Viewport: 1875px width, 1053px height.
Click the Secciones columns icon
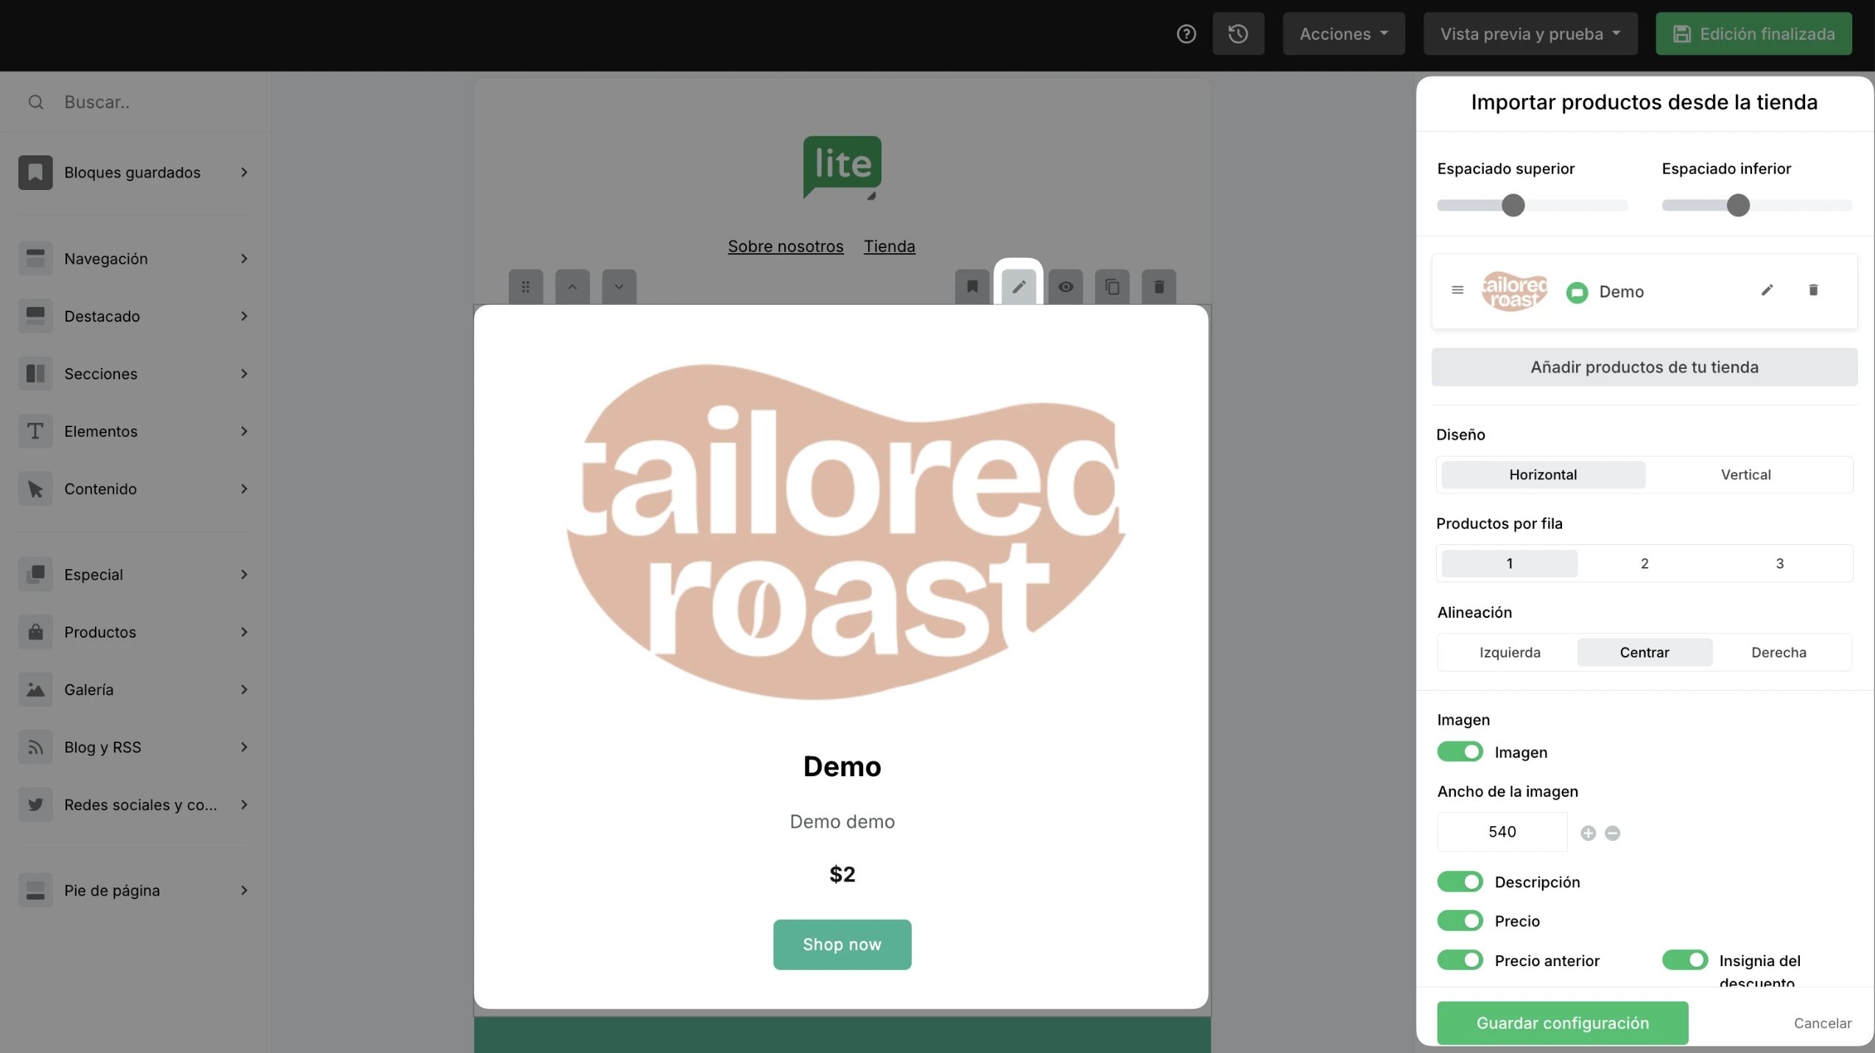(35, 373)
